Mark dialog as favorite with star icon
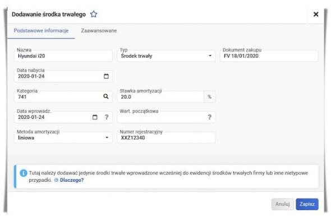Screen dimensions: 331x221 pos(94,14)
